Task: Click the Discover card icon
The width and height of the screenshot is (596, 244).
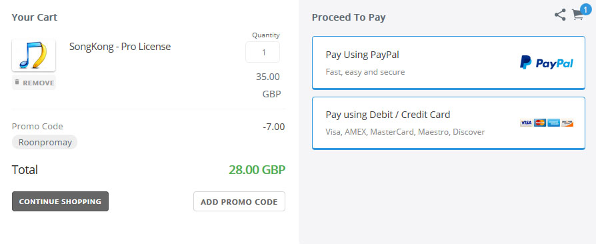Action: coord(567,123)
